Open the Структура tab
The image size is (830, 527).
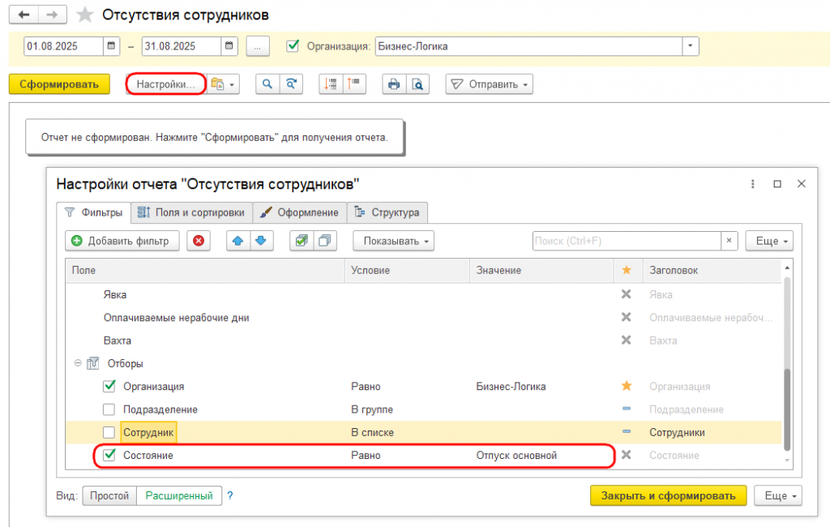click(x=387, y=212)
